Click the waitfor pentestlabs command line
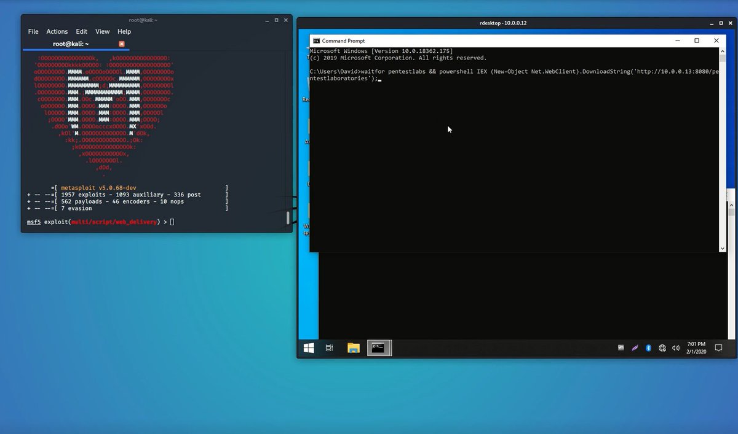This screenshot has width=738, height=434. point(514,76)
